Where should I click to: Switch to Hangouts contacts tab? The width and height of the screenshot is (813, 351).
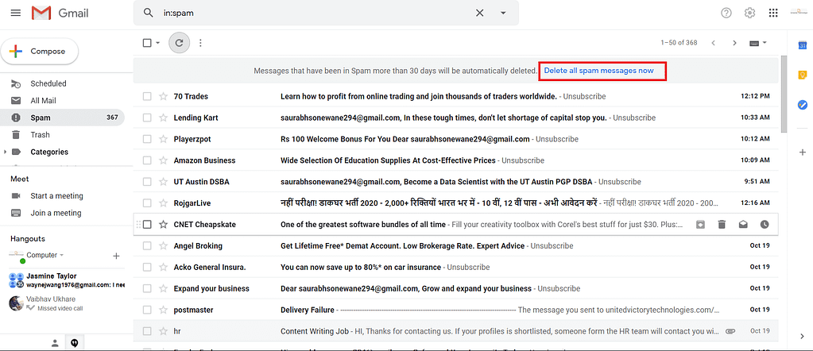[x=55, y=343]
